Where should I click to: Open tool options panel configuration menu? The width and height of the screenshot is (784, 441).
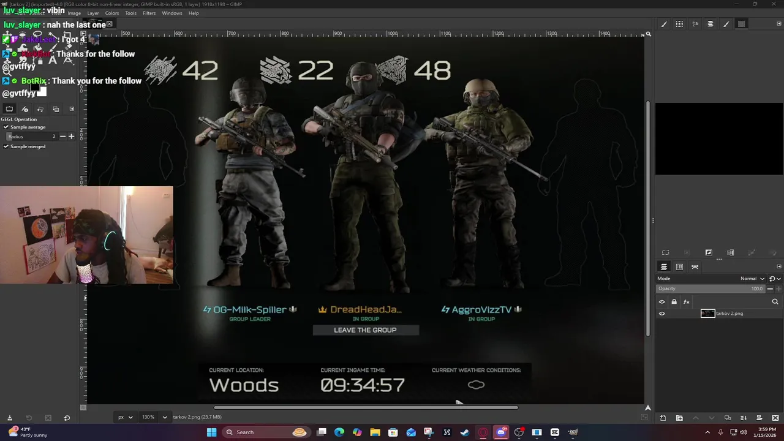pos(72,109)
